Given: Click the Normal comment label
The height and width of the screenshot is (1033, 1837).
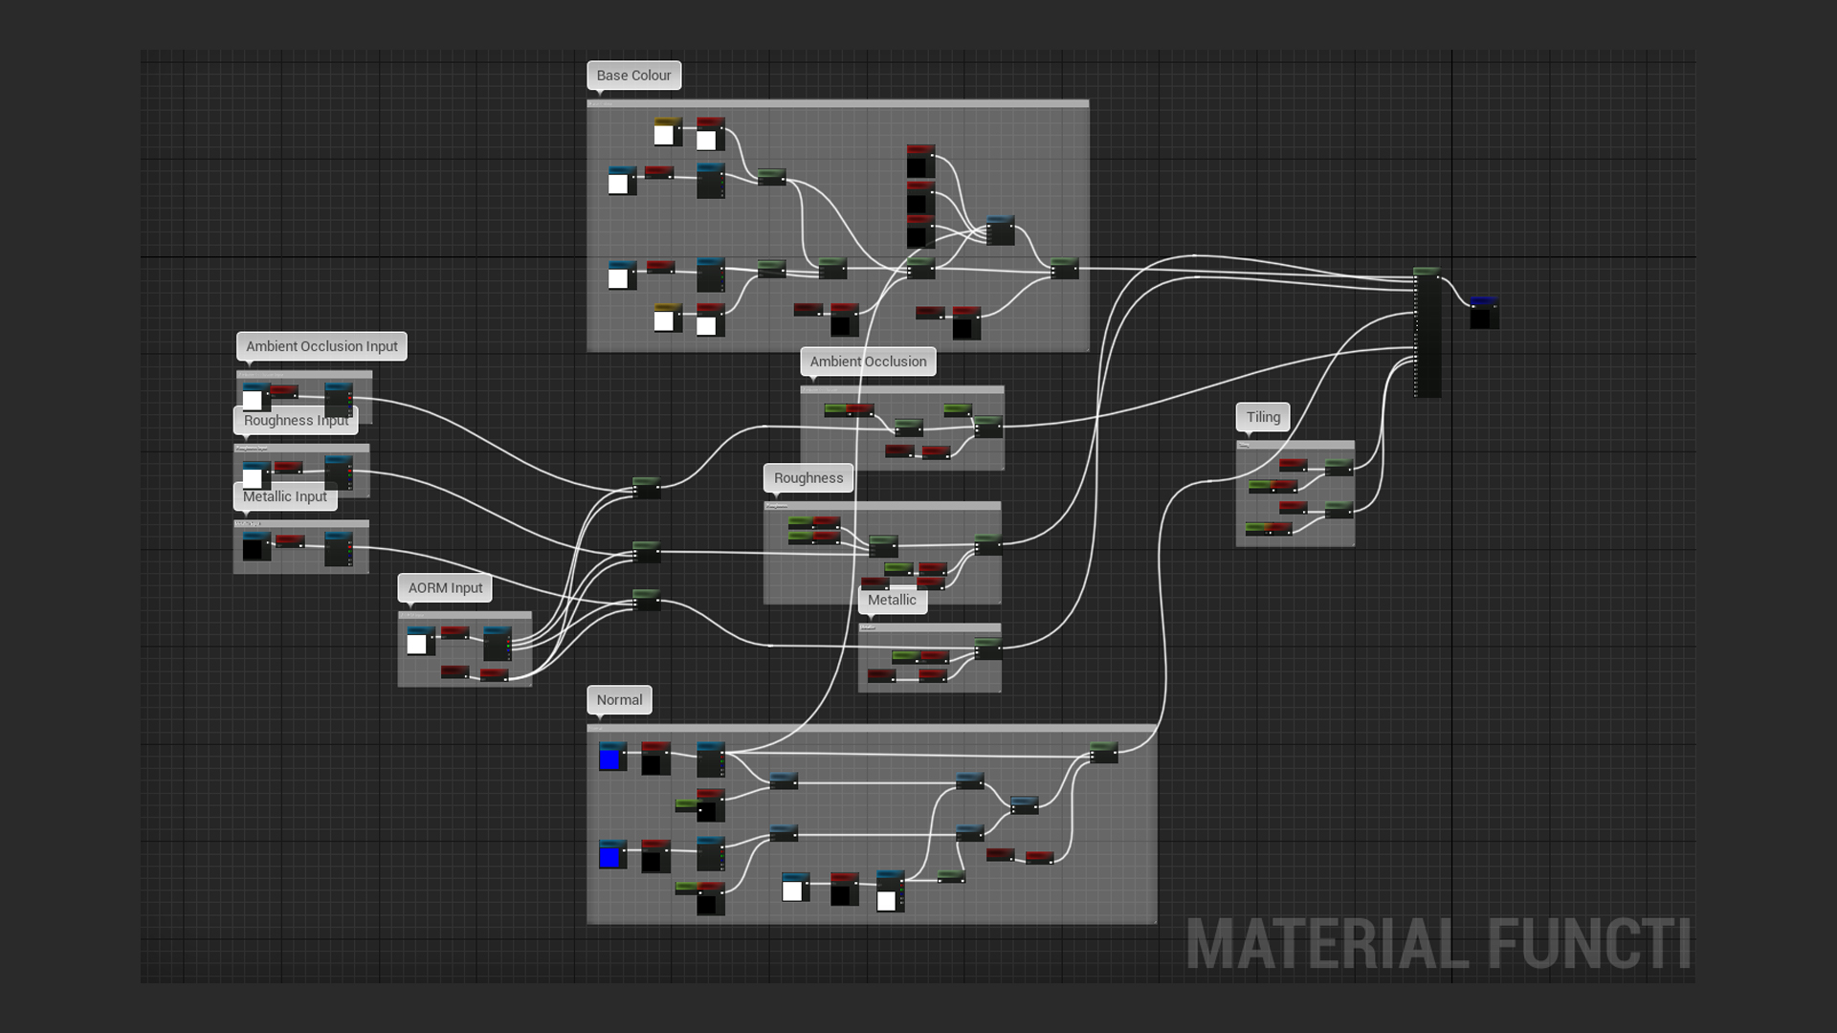Looking at the screenshot, I should (619, 700).
